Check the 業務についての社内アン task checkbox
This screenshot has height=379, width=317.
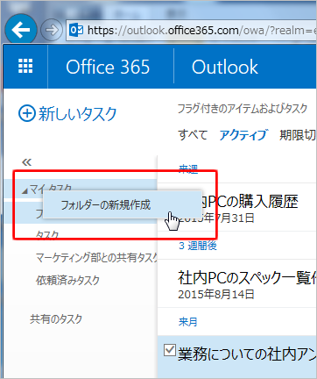click(x=170, y=350)
